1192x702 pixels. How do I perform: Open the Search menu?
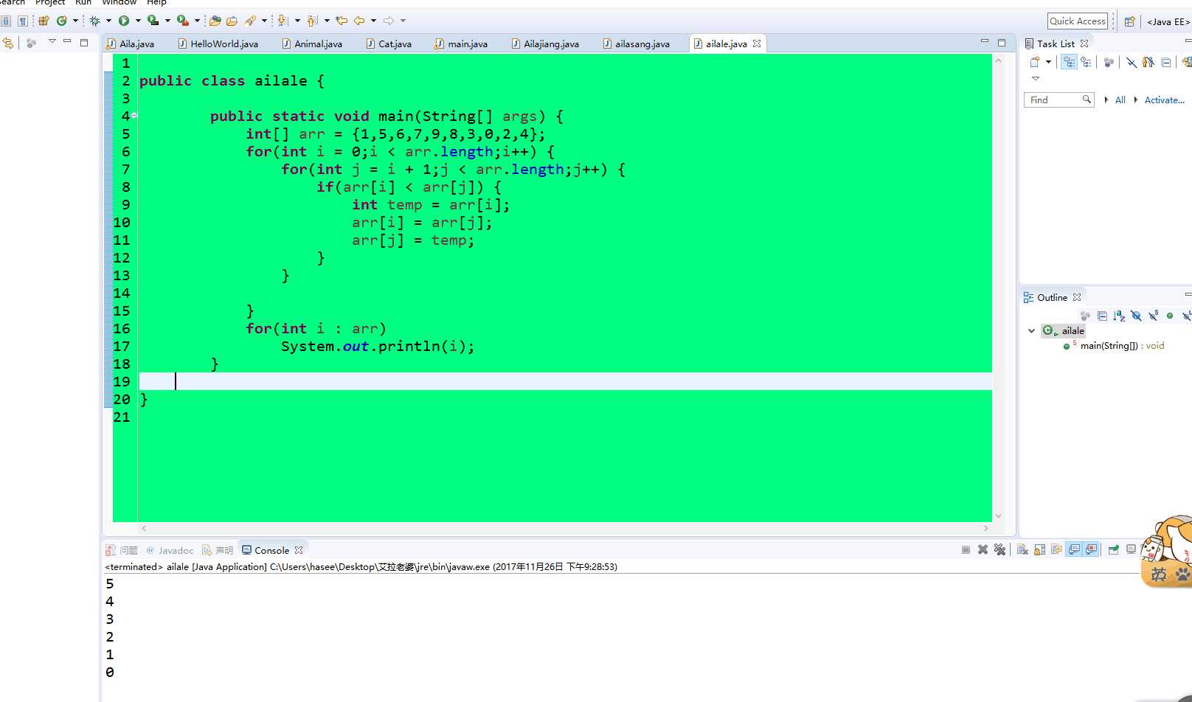tap(13, 2)
